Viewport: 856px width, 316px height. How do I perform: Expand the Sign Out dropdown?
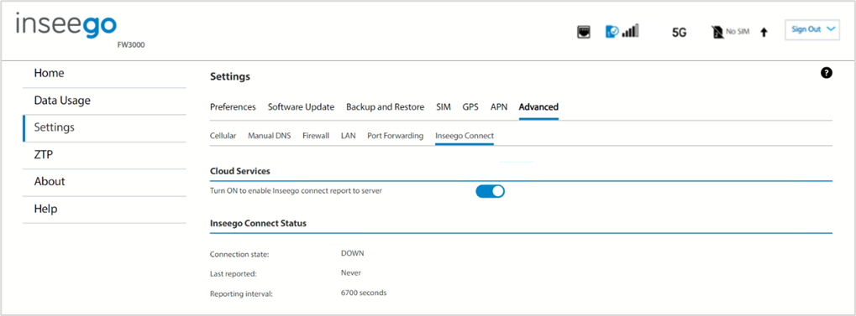coord(813,30)
